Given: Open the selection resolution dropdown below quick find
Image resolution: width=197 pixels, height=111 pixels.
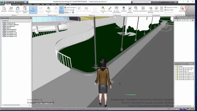Looking at the screenshot, I should [67, 12].
